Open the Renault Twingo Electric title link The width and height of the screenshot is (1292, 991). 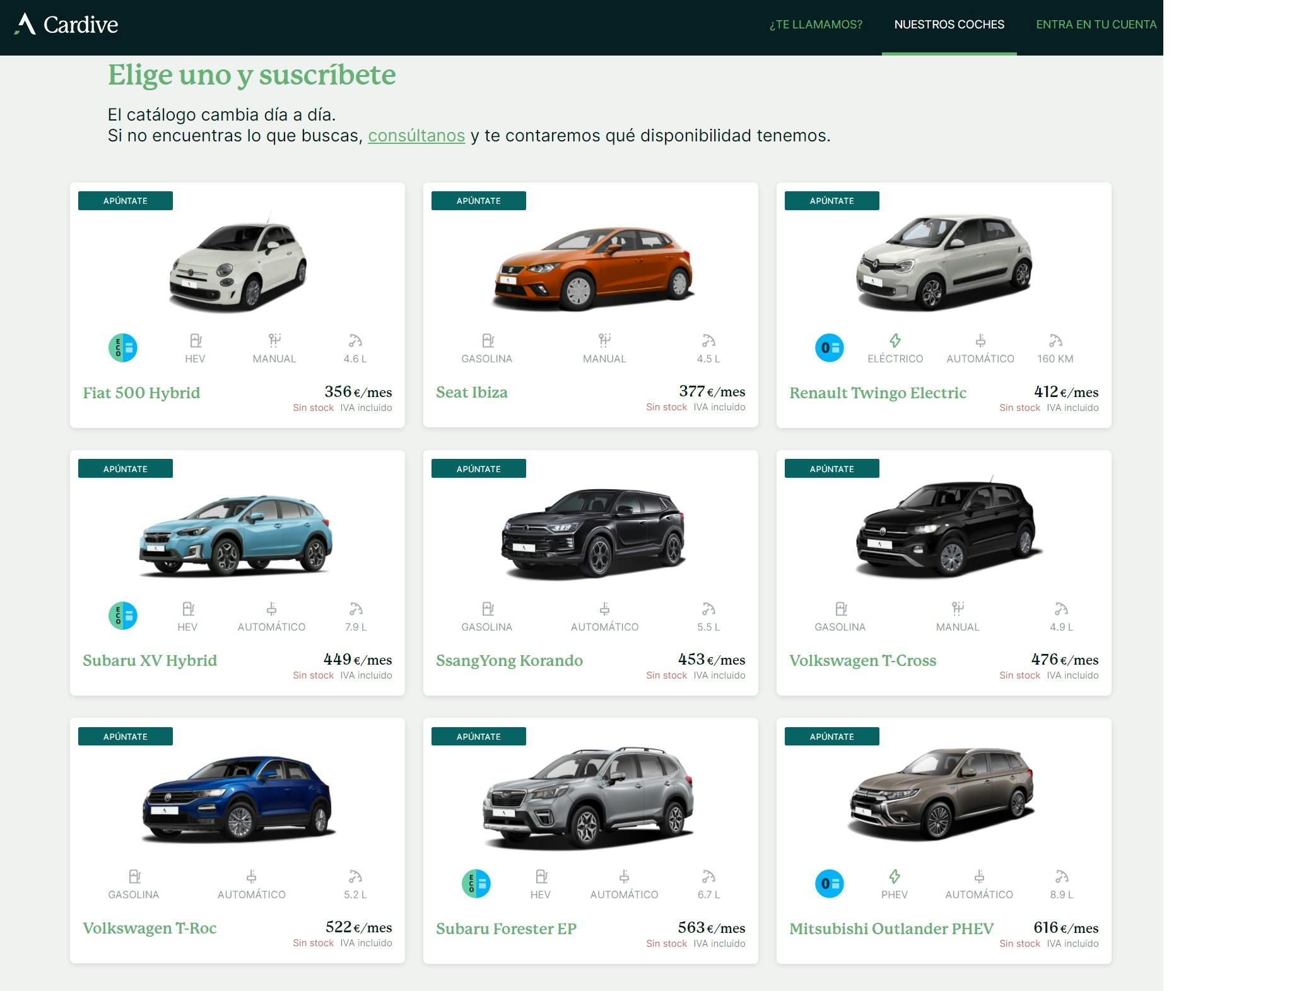(x=878, y=393)
